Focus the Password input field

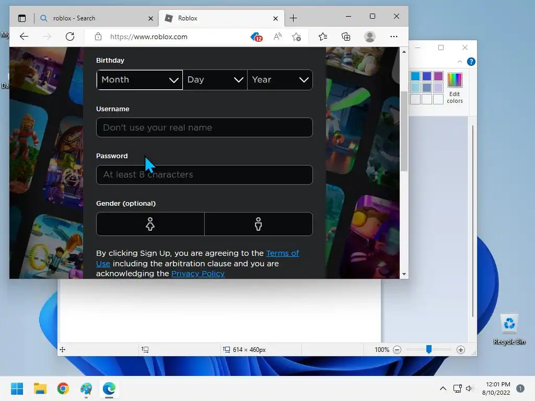tap(204, 174)
